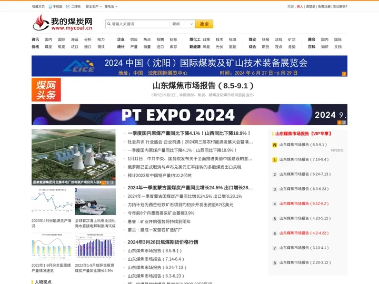
Task: Open the QR code icon link
Action: point(68,6)
